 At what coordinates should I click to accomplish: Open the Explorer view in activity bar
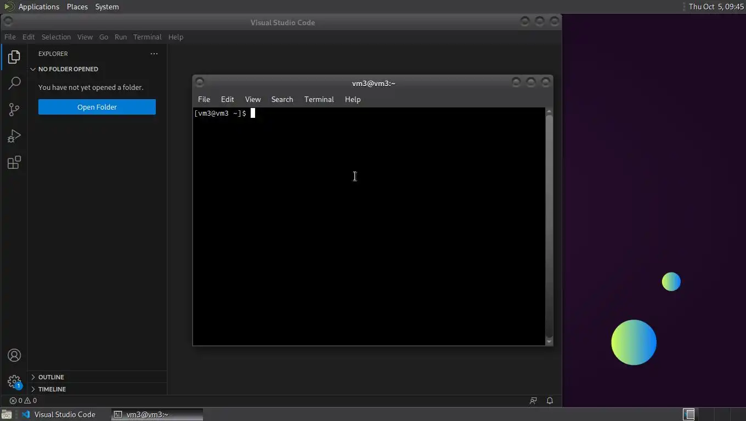14,57
